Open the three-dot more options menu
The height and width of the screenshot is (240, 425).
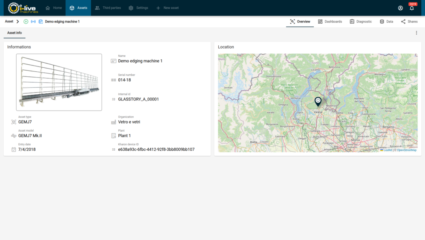(x=416, y=33)
